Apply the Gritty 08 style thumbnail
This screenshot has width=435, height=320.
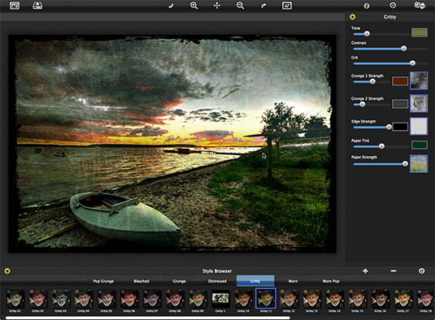tap(175, 299)
